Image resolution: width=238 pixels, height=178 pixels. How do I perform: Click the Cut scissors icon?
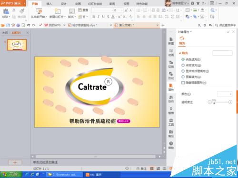tap(14, 10)
